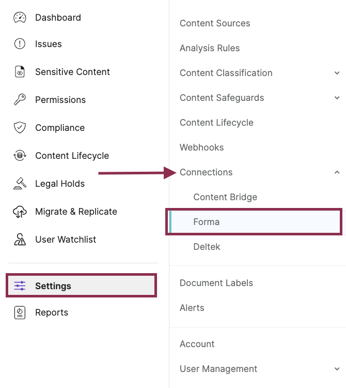346x388 pixels.
Task: Expand the Content Safeguards submenu chevron
Action: point(337,98)
